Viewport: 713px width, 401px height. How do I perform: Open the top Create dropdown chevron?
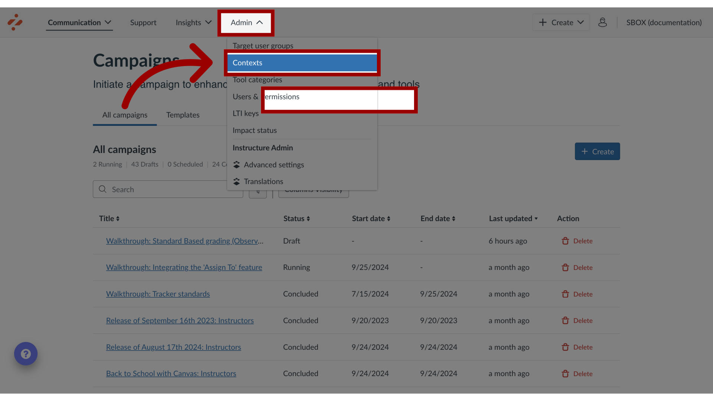[x=580, y=22]
